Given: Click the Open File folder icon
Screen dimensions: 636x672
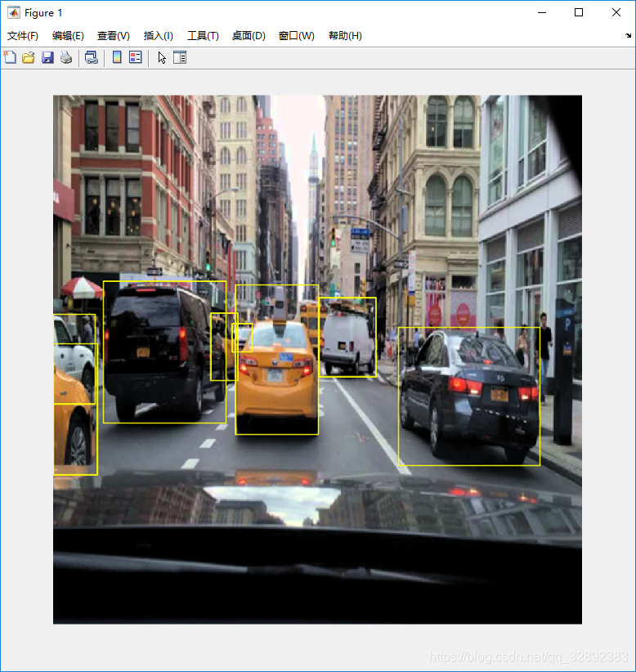Looking at the screenshot, I should (29, 57).
